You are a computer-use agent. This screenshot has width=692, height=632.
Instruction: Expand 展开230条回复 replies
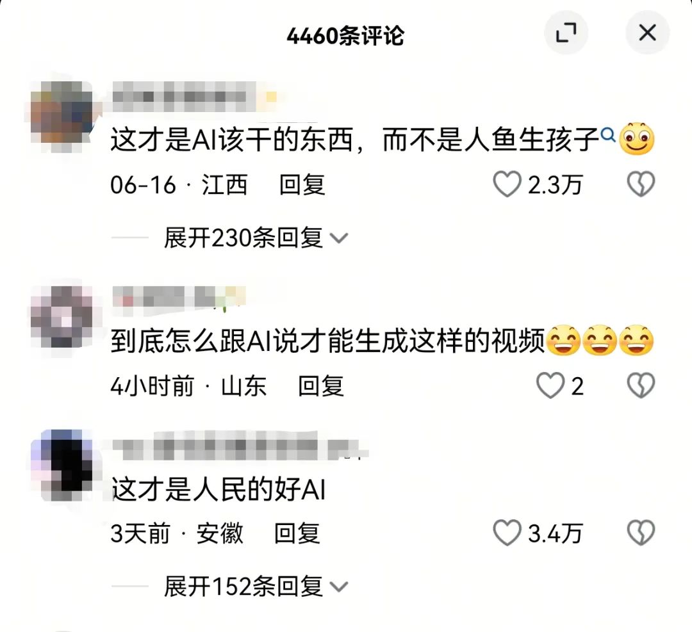(x=256, y=238)
